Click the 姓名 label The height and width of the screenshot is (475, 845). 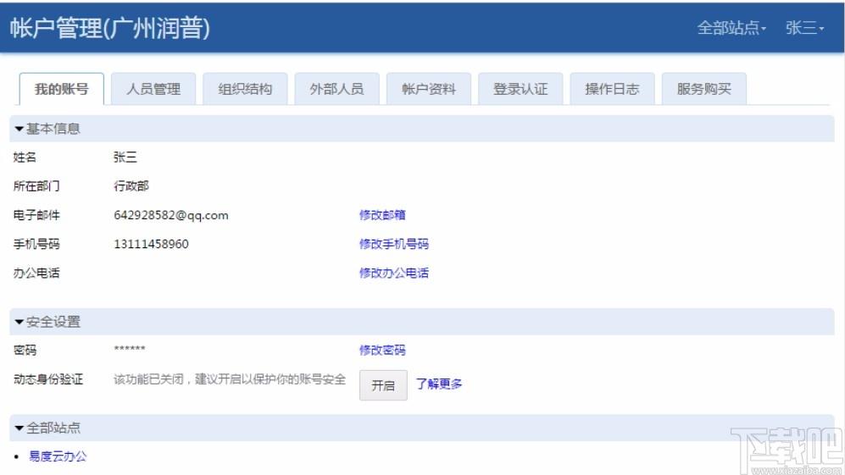pos(25,157)
